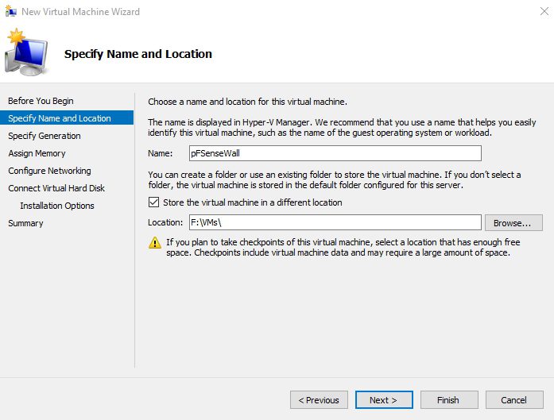Open the Specify Generation step

pos(45,136)
